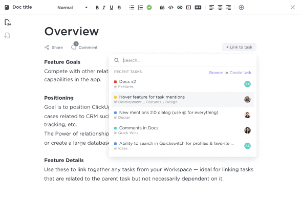This screenshot has height=200, width=301.
Task: Select New mentions 2.0 dialog task
Action: (183, 115)
